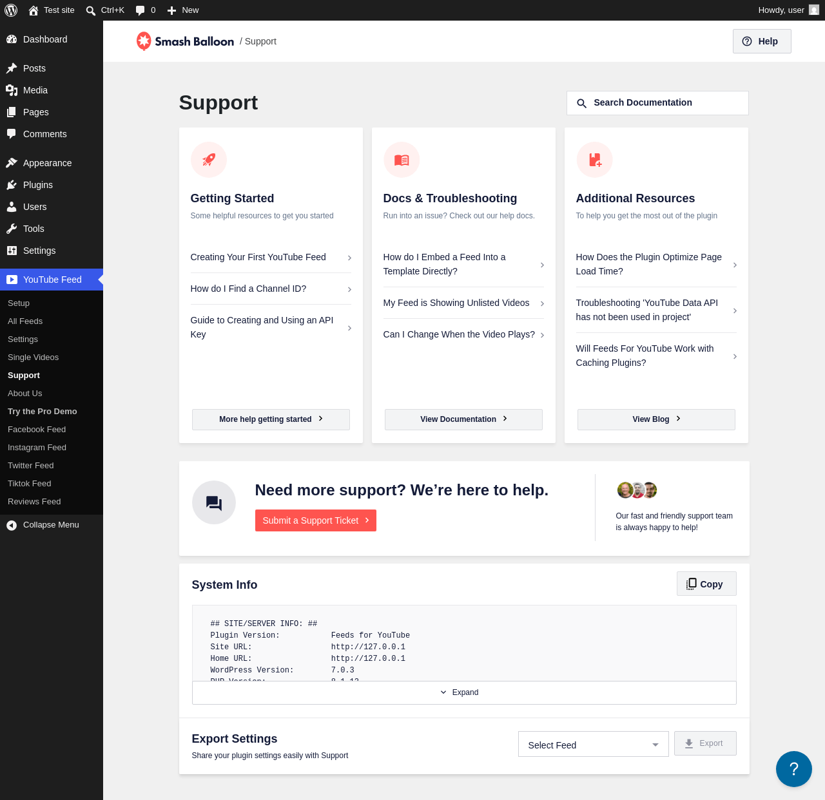Open the floating help question mark button
The image size is (825, 800).
click(x=794, y=769)
